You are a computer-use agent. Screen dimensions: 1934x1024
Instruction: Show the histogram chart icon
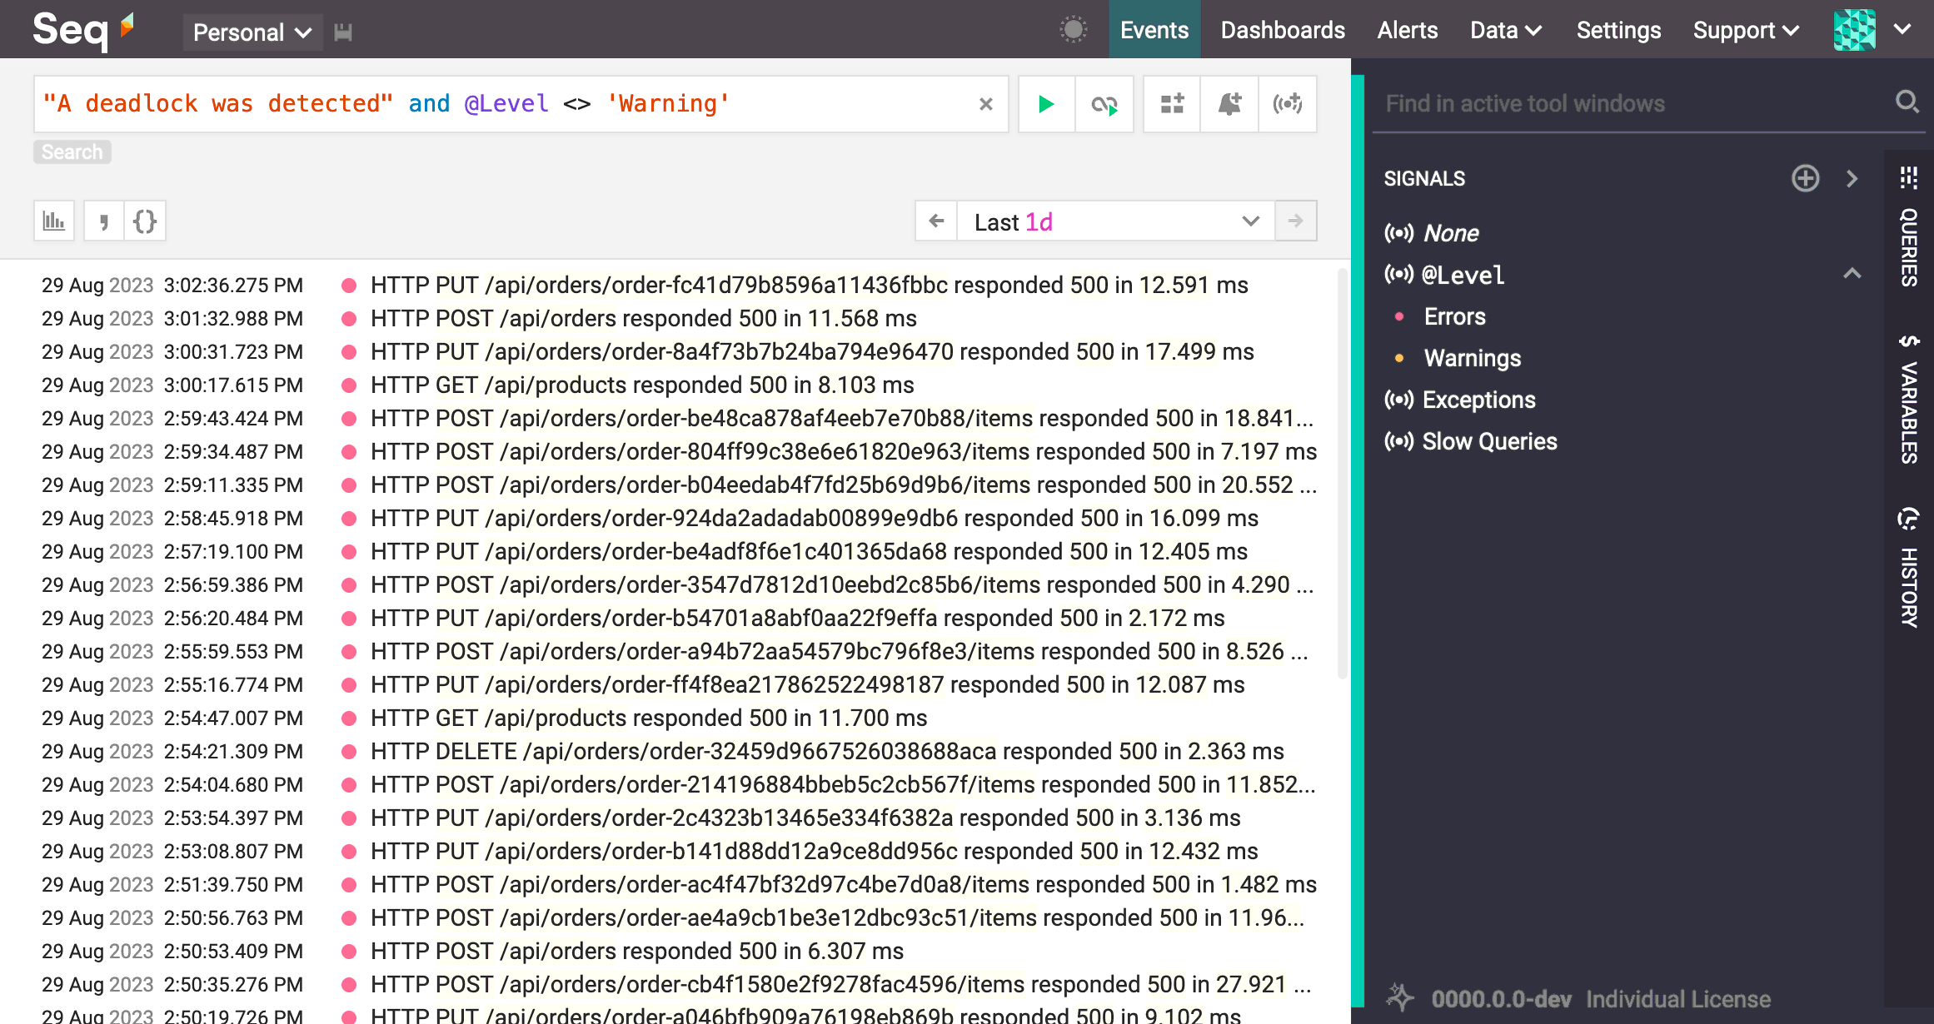point(54,221)
